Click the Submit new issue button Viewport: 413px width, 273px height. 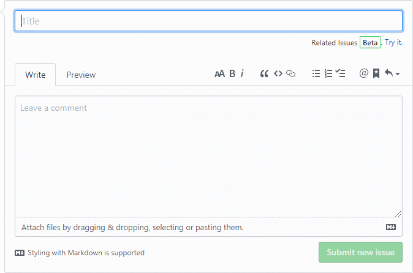pyautogui.click(x=360, y=252)
